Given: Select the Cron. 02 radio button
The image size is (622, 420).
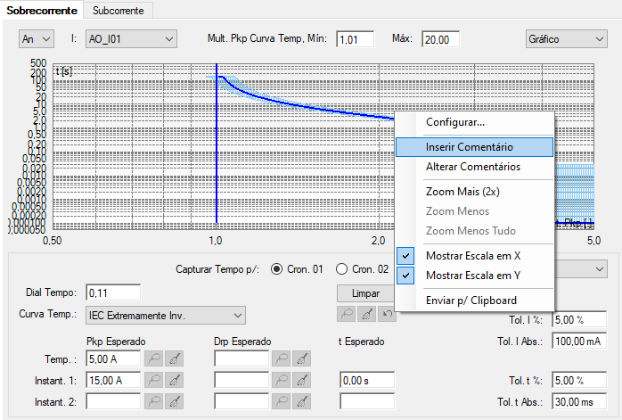Looking at the screenshot, I should point(341,269).
